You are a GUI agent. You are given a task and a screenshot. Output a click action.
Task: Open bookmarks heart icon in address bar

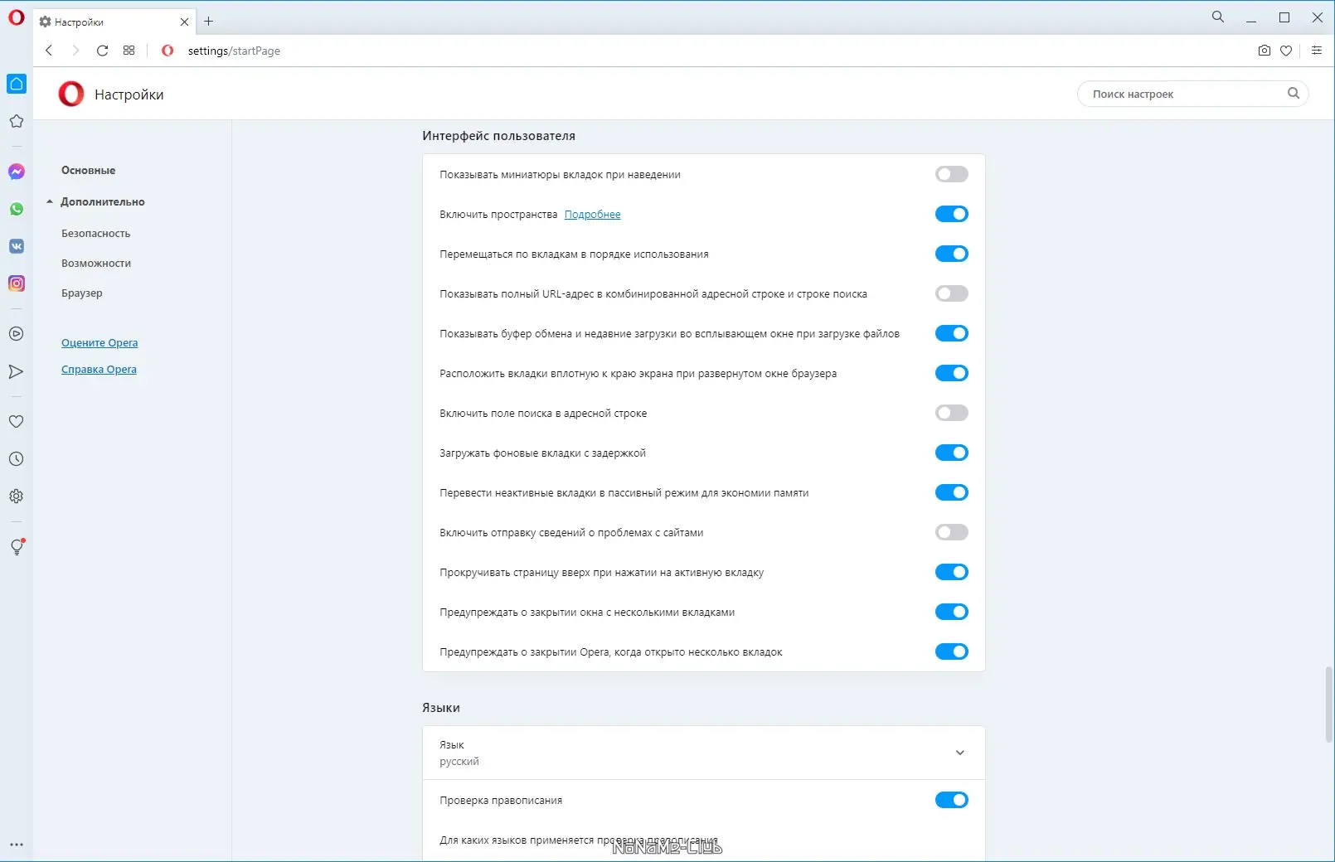(x=1286, y=51)
